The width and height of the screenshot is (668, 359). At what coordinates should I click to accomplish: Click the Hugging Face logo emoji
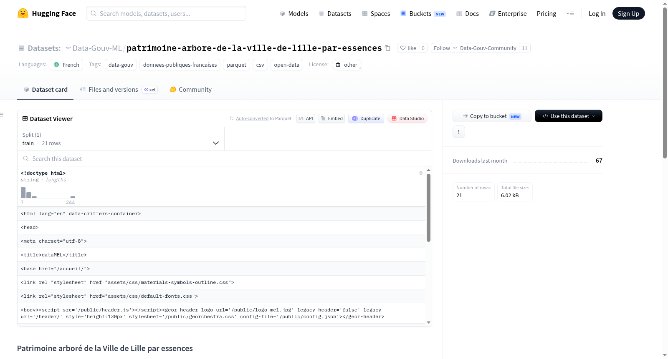23,13
